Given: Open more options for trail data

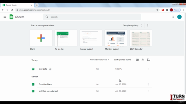Looking at the screenshot, I should pos(148,69).
